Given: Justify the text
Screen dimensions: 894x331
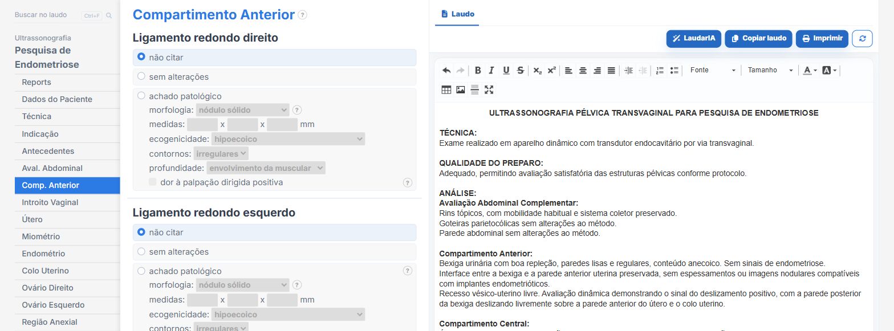Looking at the screenshot, I should click(611, 70).
